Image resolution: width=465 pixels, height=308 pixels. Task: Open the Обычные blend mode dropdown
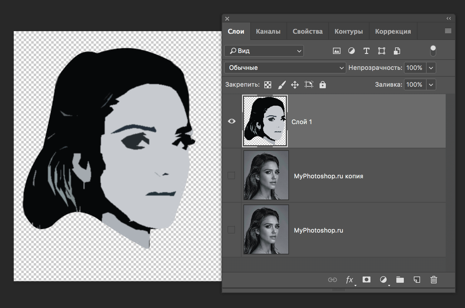[285, 68]
